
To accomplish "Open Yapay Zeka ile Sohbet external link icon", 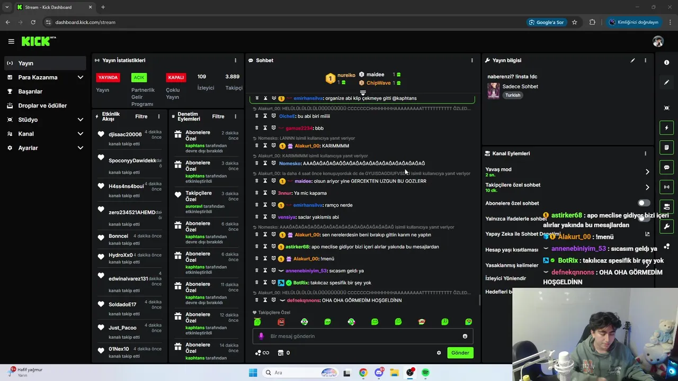I will (647, 234).
